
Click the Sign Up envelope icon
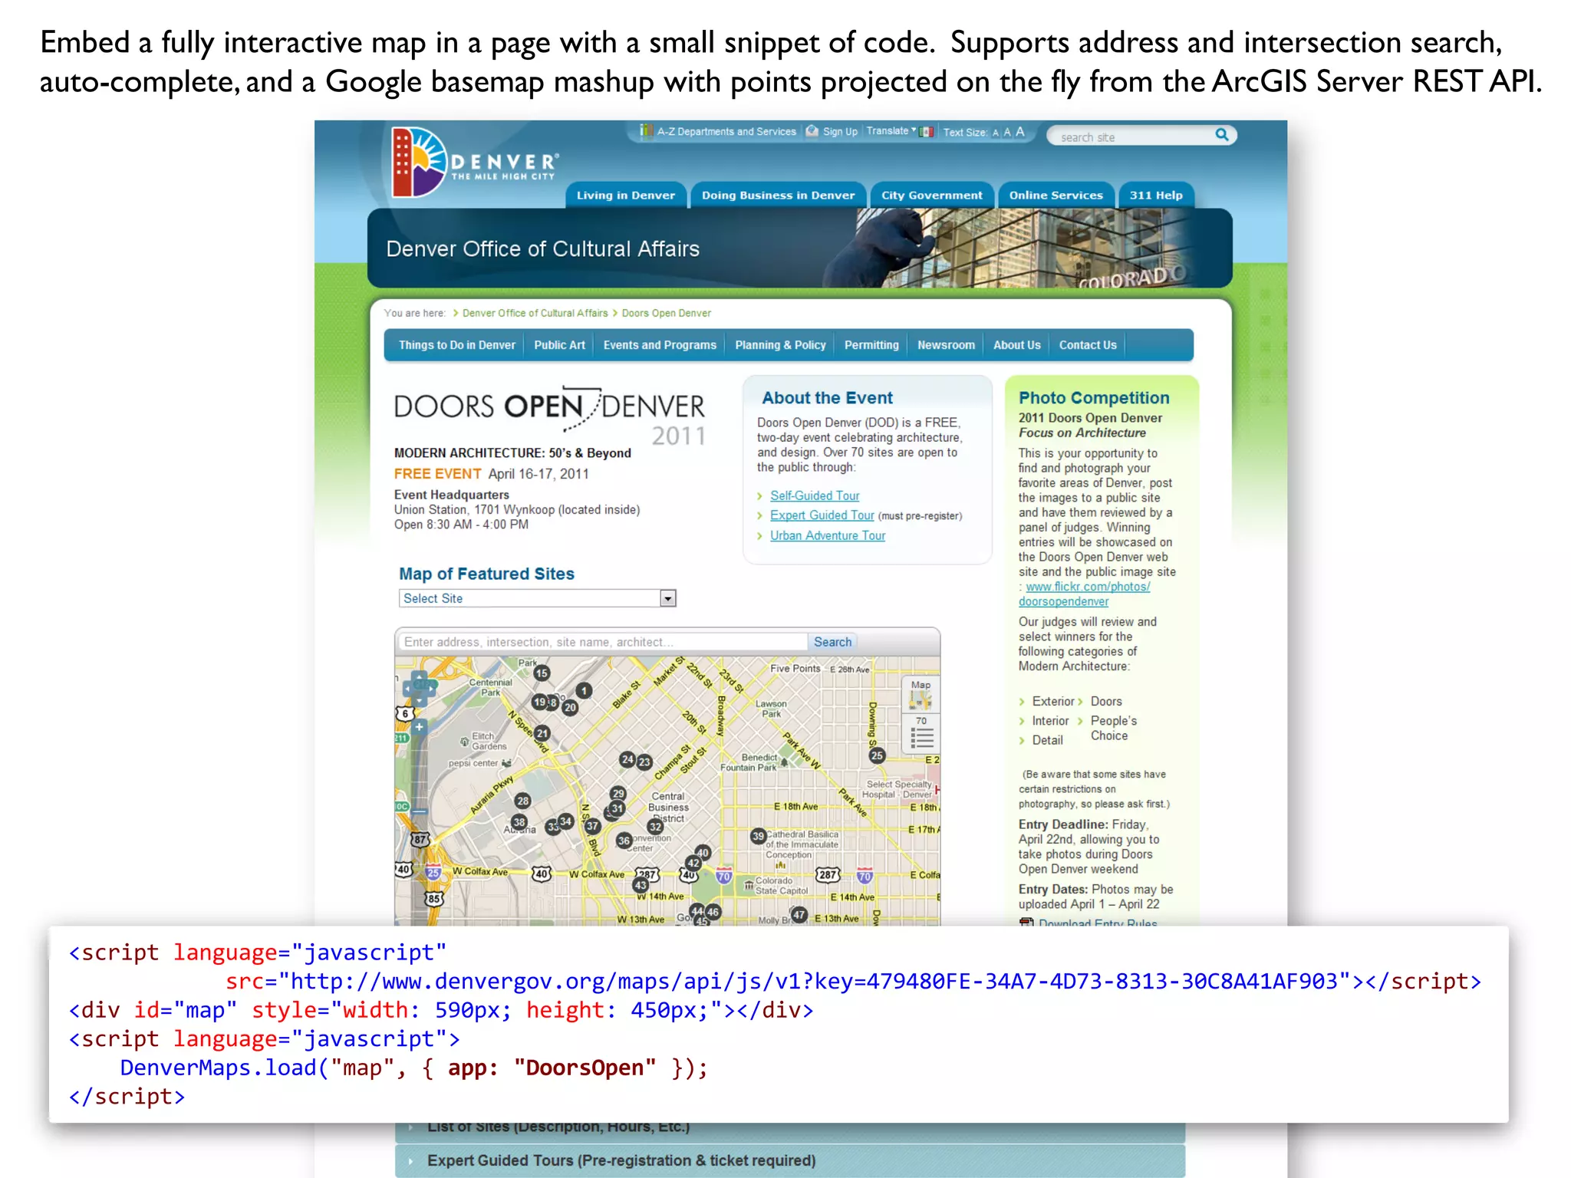[x=812, y=131]
